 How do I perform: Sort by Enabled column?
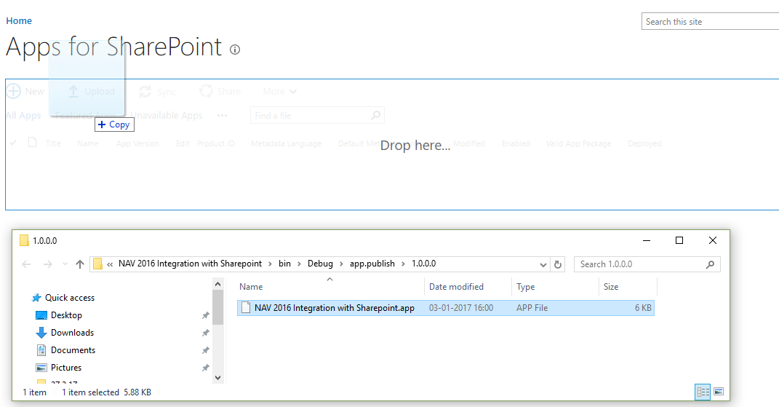click(x=516, y=143)
